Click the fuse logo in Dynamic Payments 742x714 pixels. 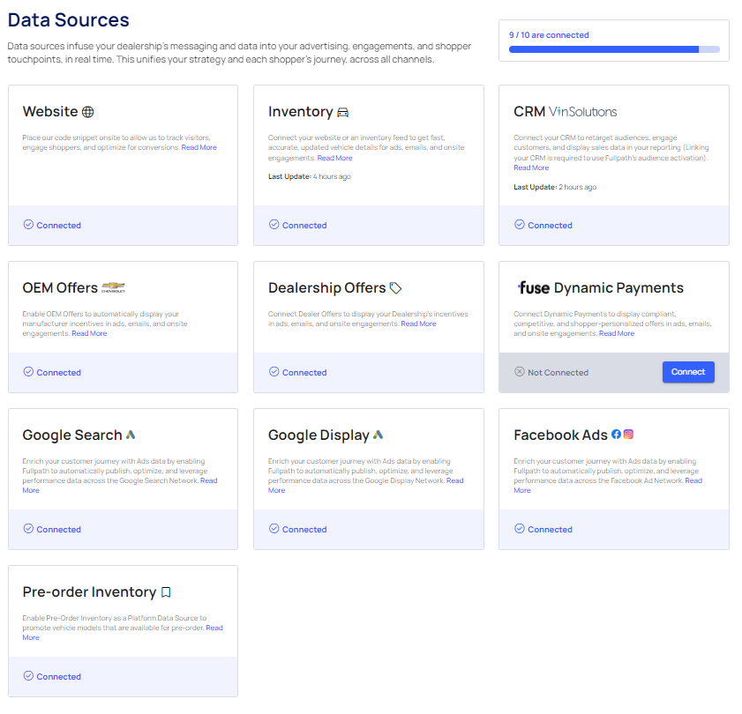click(x=533, y=288)
